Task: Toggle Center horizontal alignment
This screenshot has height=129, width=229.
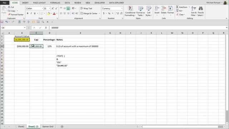Action: click(65, 13)
